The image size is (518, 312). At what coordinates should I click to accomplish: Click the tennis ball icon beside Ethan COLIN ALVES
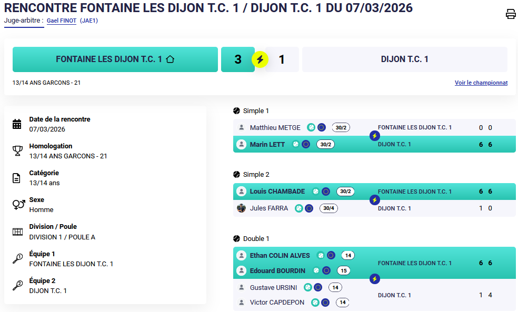click(x=321, y=256)
